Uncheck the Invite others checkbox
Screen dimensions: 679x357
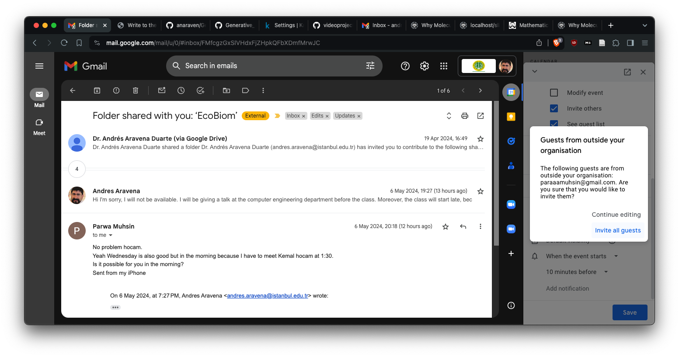[x=554, y=108]
